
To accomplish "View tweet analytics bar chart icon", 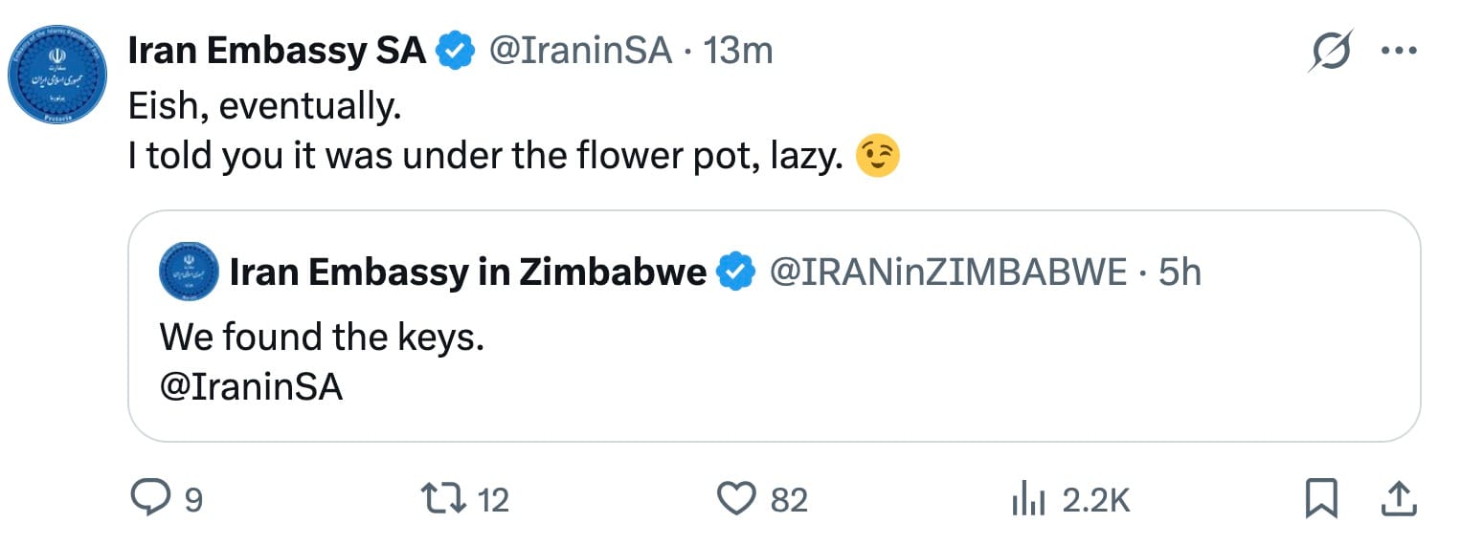I will click(1029, 499).
